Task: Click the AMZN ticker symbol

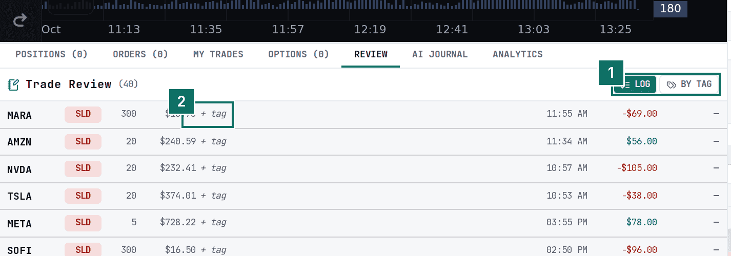Action: [x=19, y=142]
